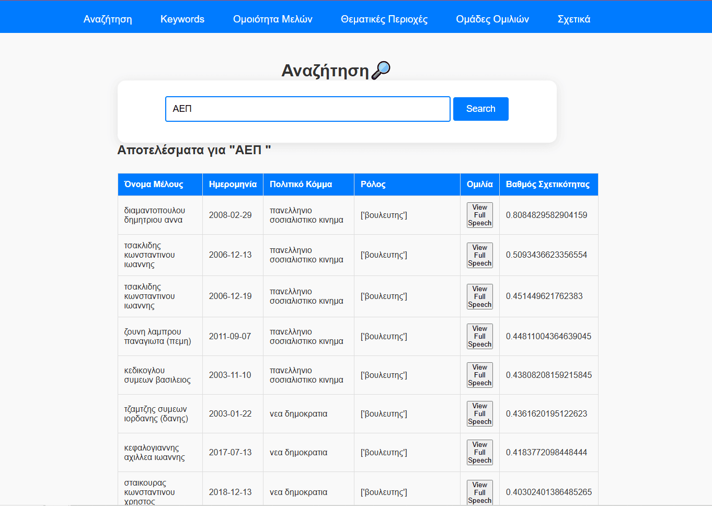Select the relevance score 0.8084829582904159

[x=547, y=215]
